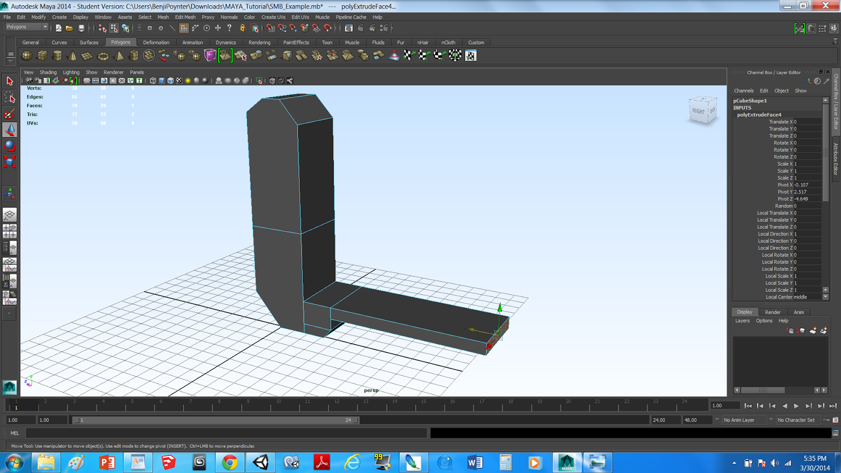Image resolution: width=841 pixels, height=473 pixels.
Task: Click the Paint Selection tool
Action: (x=9, y=114)
